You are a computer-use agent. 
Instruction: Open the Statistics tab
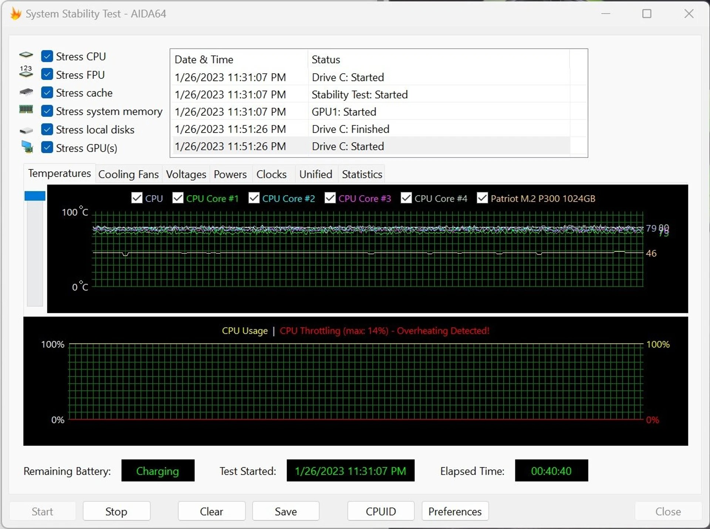tap(362, 174)
